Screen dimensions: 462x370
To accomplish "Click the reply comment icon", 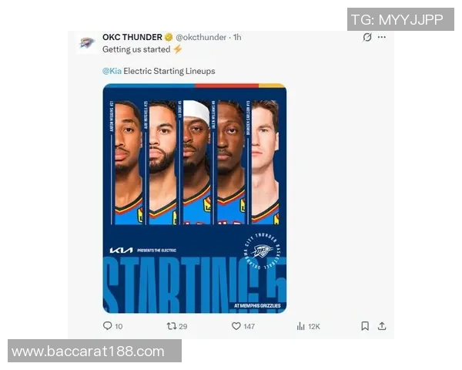I will point(107,326).
